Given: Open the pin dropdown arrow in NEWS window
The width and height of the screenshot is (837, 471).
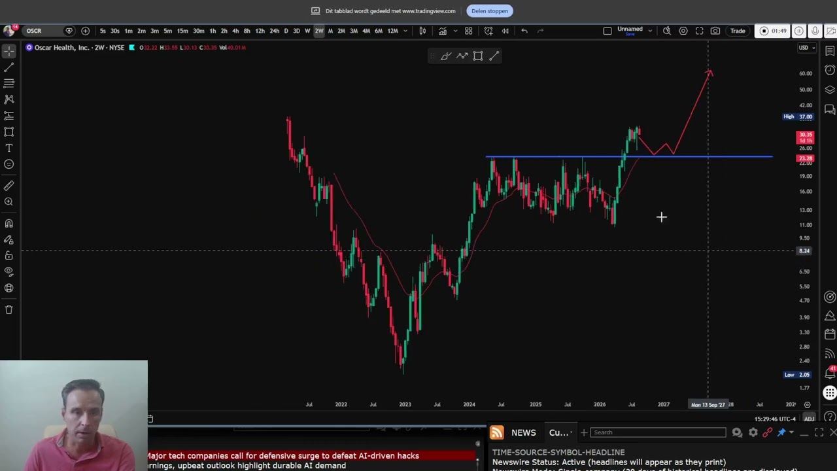Looking at the screenshot, I should (x=791, y=432).
